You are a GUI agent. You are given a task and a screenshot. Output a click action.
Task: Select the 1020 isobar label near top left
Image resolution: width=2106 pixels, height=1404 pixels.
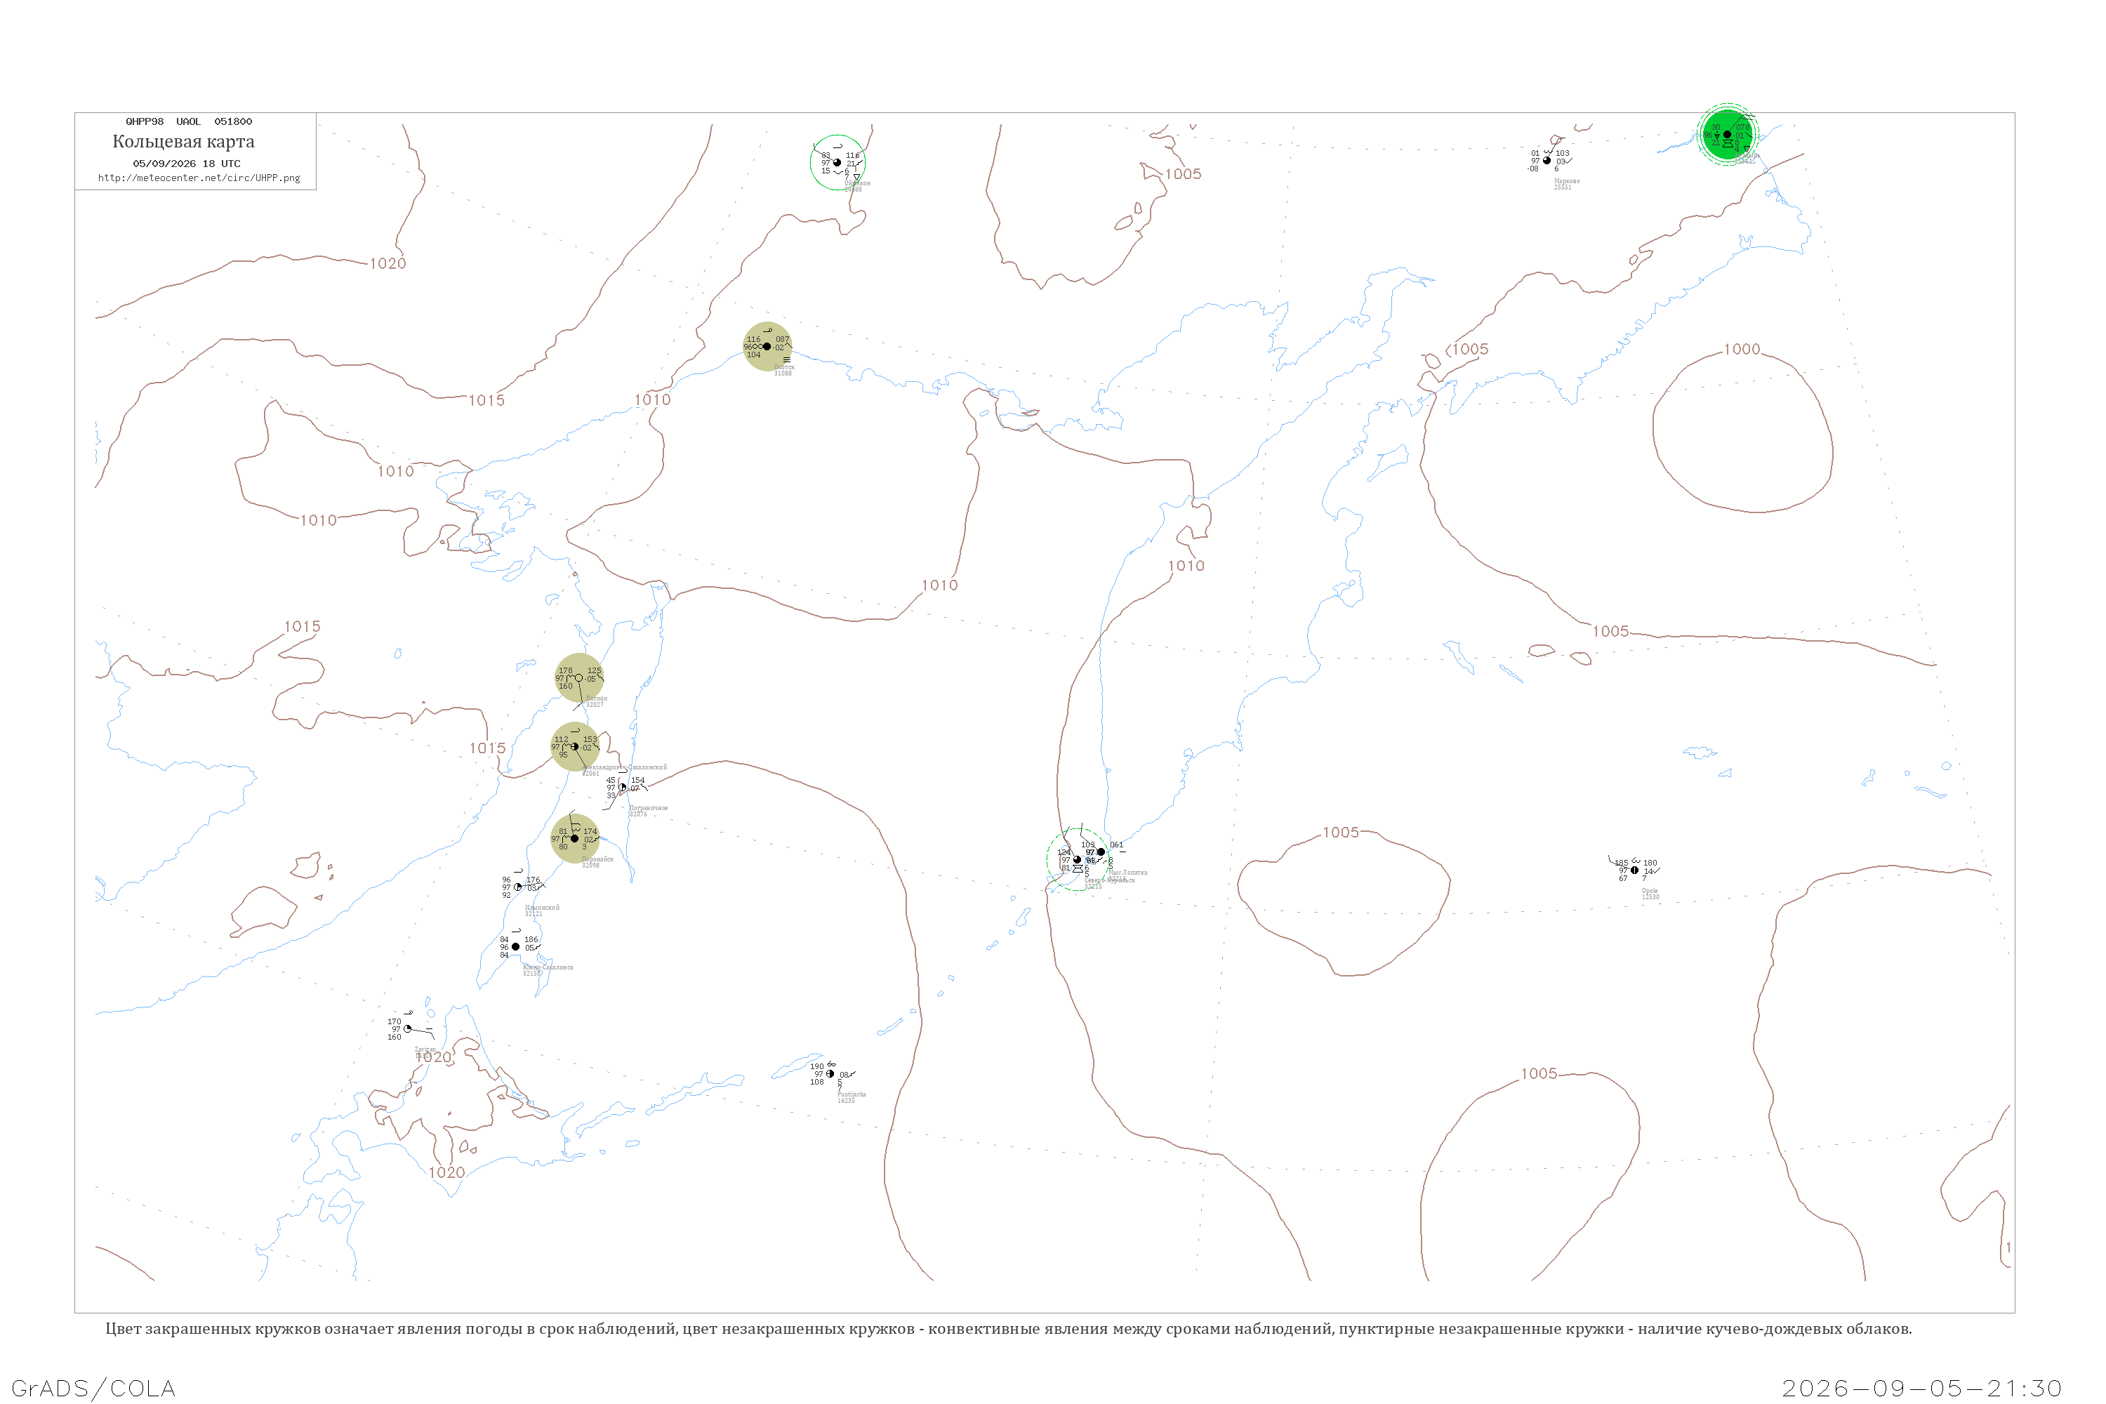pyautogui.click(x=388, y=263)
